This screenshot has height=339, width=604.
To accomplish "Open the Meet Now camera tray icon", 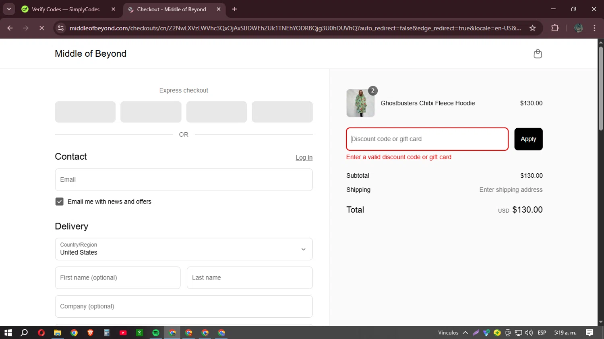I will 508,333.
